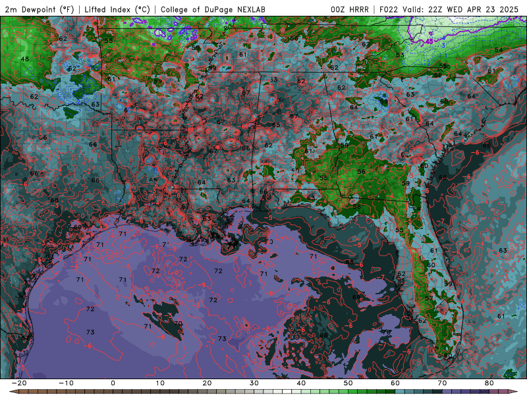Click the 'F022 Valid: 22Z WED APR 23 2025' text
Screen dimensions: 527x395
[x=449, y=10]
